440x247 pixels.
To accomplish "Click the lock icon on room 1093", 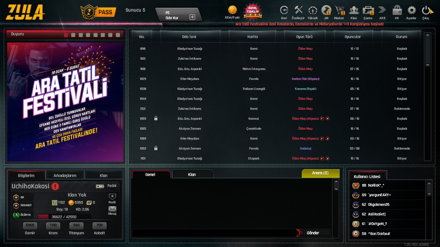I will point(156,148).
